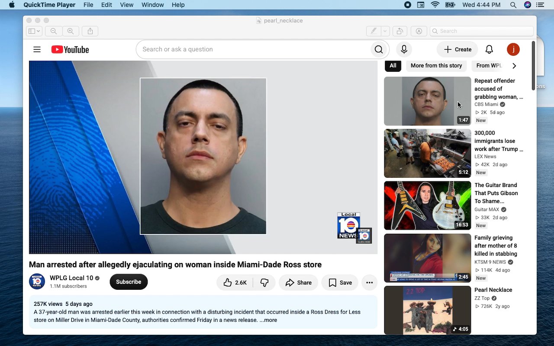Viewport: 554px width, 346px height.
Task: Click the YouTube logo
Action: [x=70, y=50]
